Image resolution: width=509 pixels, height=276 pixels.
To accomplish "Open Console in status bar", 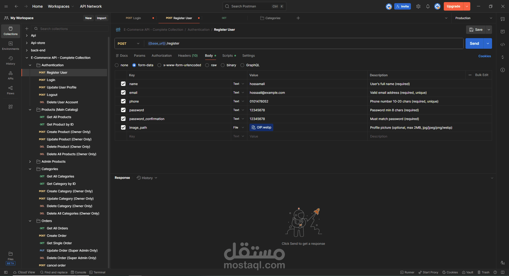I will tap(78, 272).
